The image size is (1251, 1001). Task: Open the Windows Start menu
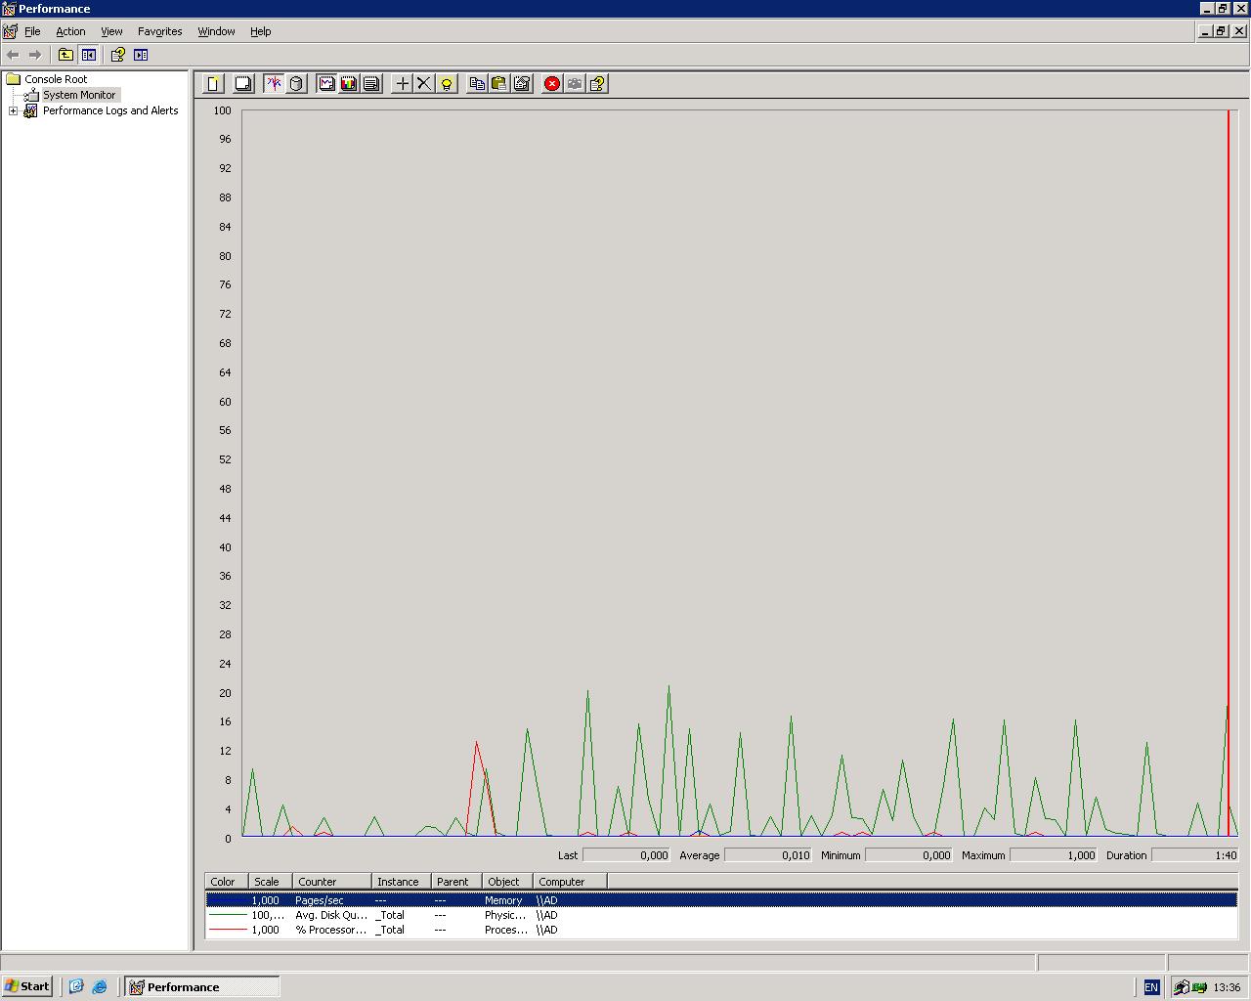point(27,986)
